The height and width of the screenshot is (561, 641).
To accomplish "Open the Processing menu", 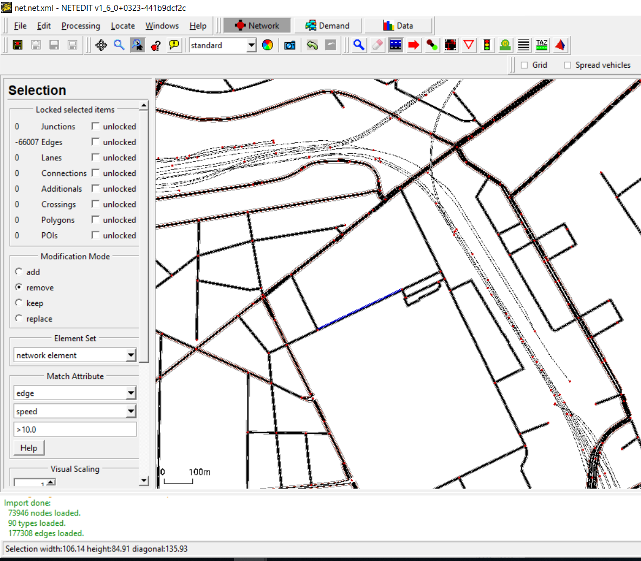I will click(81, 26).
